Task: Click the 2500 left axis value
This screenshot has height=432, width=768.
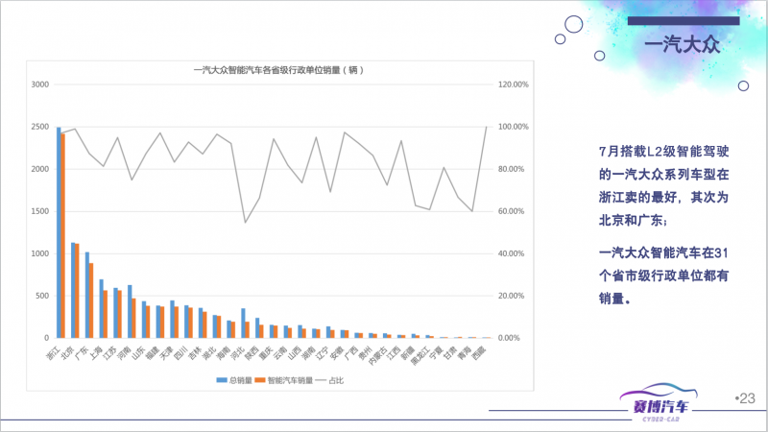Action: click(40, 127)
